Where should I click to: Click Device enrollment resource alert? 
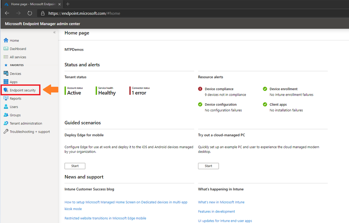tap(283, 89)
